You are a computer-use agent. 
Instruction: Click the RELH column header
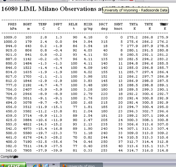(73, 24)
